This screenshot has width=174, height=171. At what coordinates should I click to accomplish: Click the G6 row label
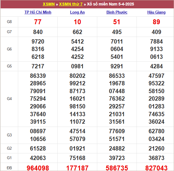coord(9,49)
